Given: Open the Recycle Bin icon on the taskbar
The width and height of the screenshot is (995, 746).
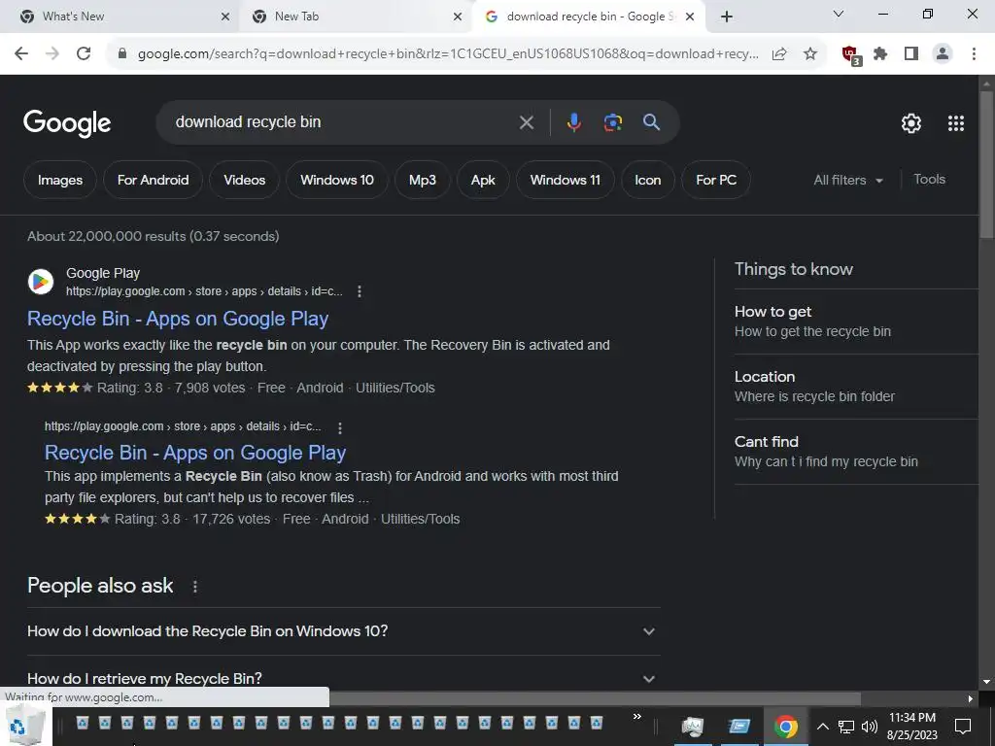Looking at the screenshot, I should (x=25, y=727).
